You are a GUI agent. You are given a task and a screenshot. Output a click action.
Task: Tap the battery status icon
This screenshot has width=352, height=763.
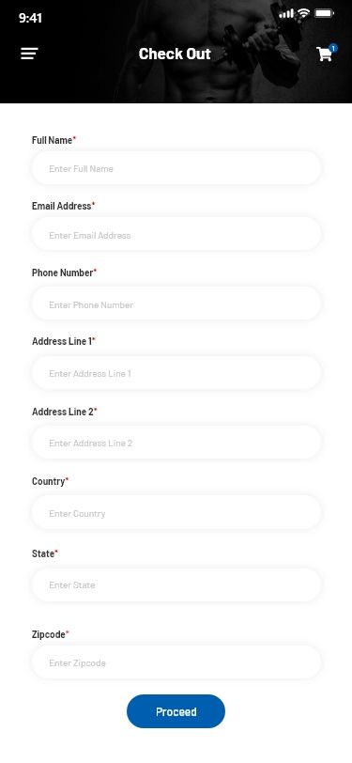click(x=324, y=13)
